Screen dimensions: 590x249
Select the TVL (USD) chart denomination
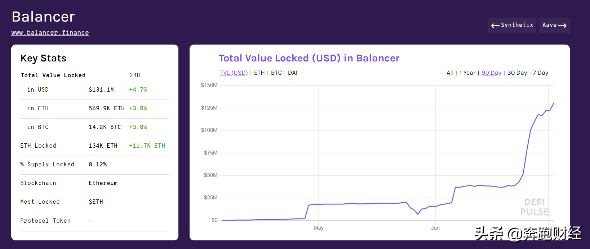tap(234, 73)
